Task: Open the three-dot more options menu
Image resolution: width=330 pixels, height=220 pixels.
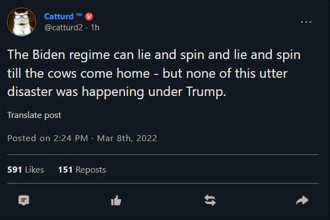Action: coord(306,22)
